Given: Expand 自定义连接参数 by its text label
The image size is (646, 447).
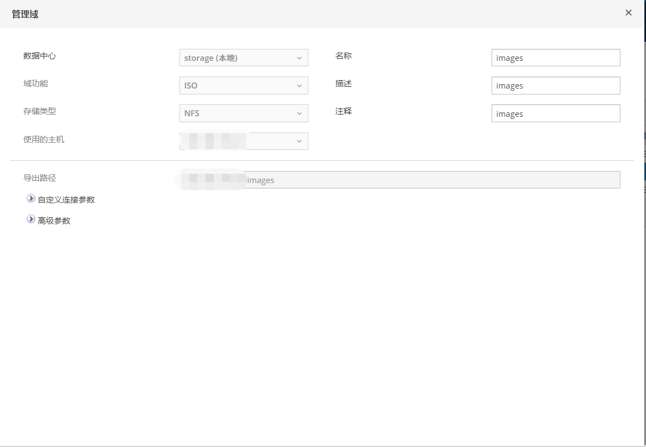Looking at the screenshot, I should pos(66,200).
